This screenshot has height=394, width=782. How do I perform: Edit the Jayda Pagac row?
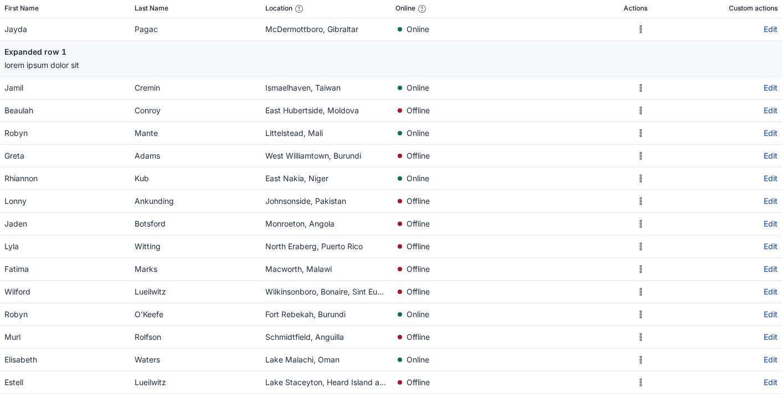coord(770,29)
